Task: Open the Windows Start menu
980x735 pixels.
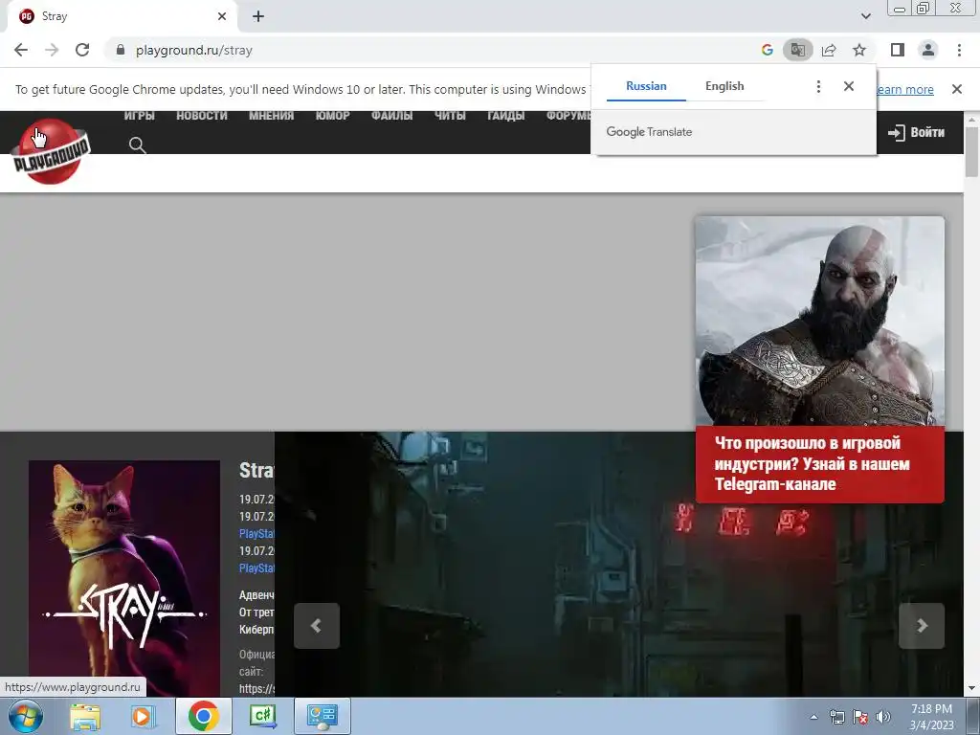Action: (x=25, y=716)
